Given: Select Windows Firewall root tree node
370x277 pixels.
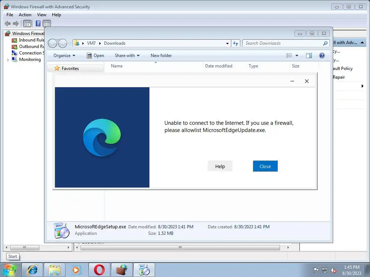Looking at the screenshot, I should click(x=25, y=34).
